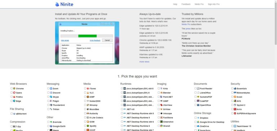Click Hide details in installer preview
This screenshot has height=131, width=277.
(x=65, y=40)
